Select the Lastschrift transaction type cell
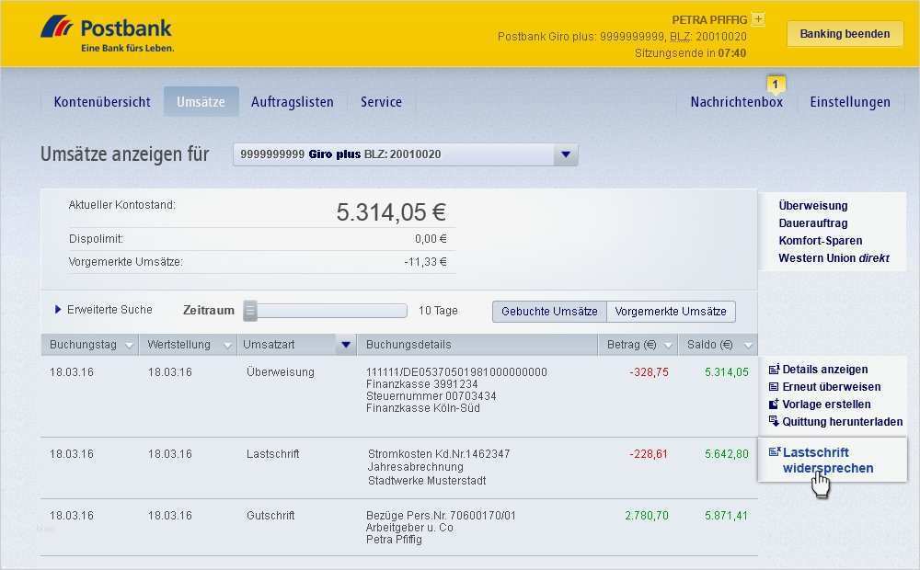 [273, 454]
